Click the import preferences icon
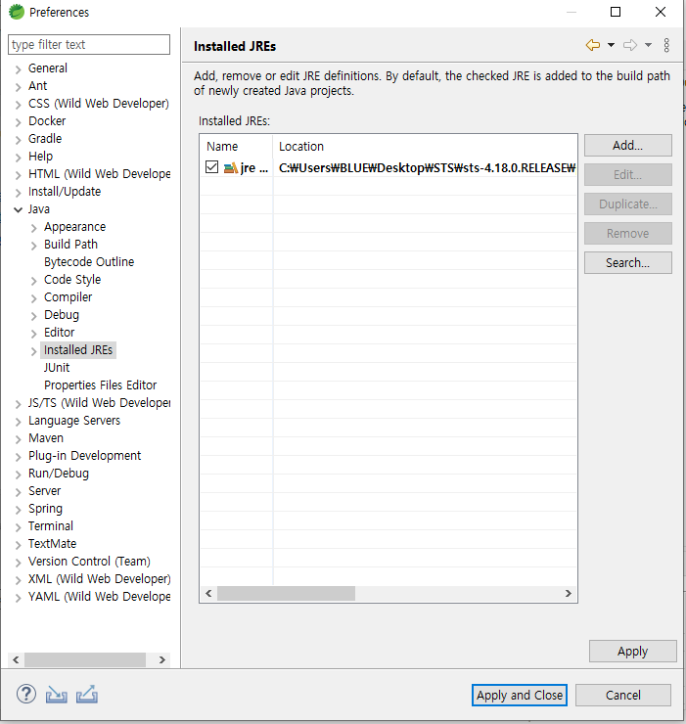The height and width of the screenshot is (724, 686). click(x=57, y=695)
